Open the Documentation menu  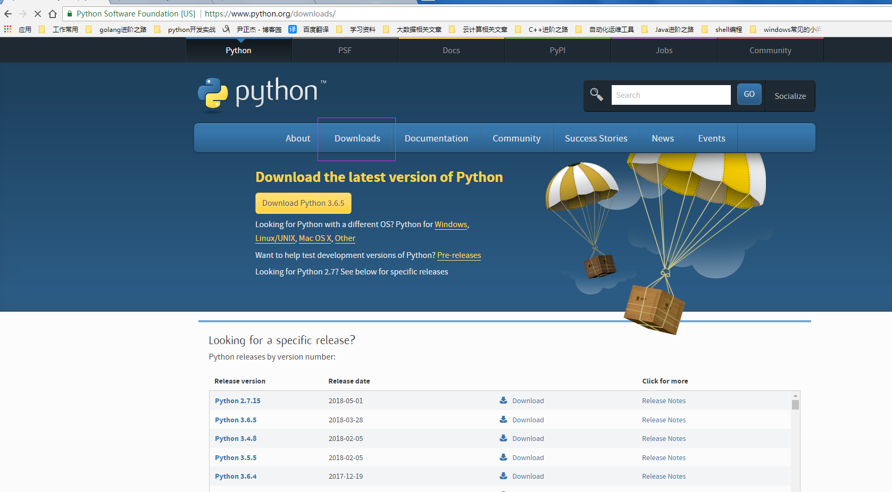coord(436,138)
